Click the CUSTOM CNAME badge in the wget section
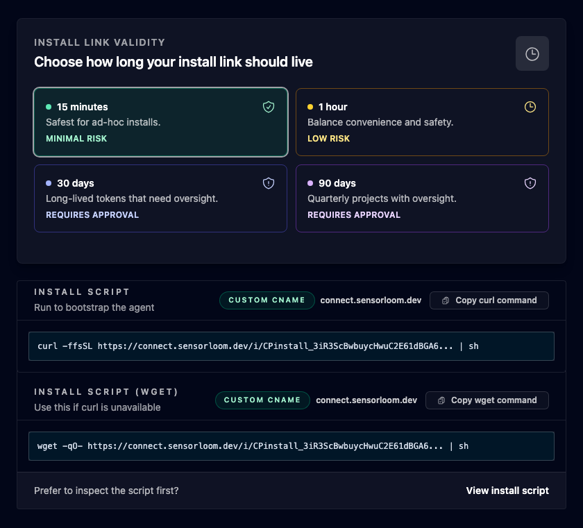This screenshot has width=583, height=528. 262,400
